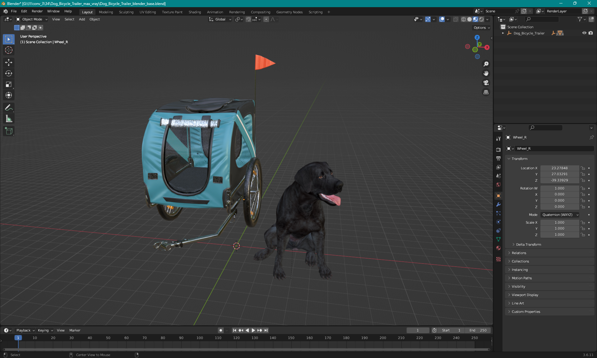This screenshot has height=358, width=597.
Task: Pin the Wheel_R properties context
Action: (x=591, y=137)
